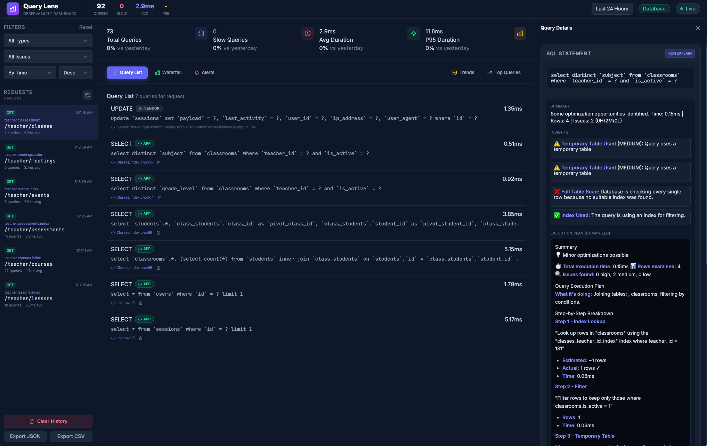The height and width of the screenshot is (446, 707).
Task: Close the Query Details panel
Action: [x=698, y=28]
